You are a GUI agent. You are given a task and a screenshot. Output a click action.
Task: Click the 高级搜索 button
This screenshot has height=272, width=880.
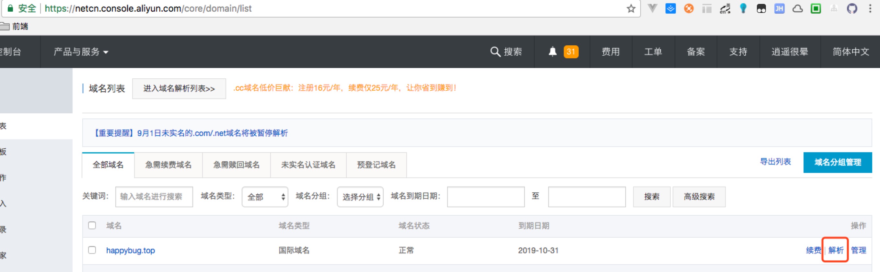click(699, 197)
